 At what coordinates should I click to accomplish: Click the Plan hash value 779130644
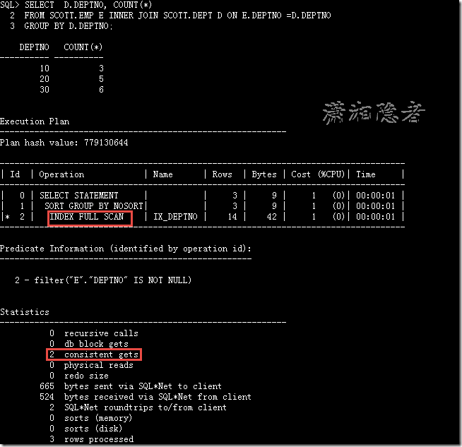pos(64,143)
